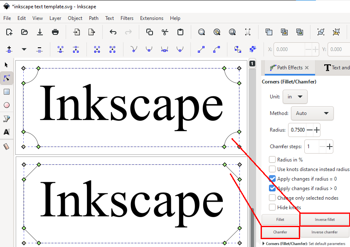
Task: Open a file with the folder icon
Action: (25, 32)
